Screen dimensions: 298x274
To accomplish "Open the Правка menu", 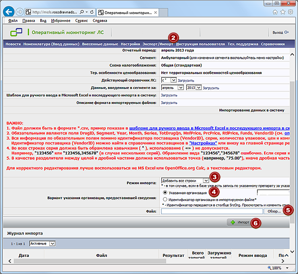I will point(29,20).
